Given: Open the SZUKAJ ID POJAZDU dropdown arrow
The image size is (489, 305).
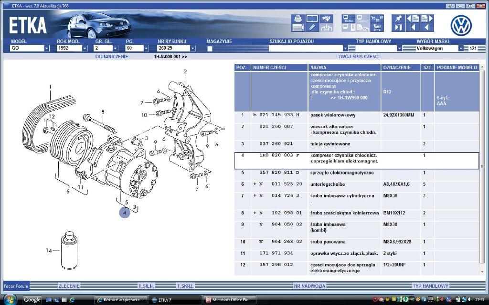Looking at the screenshot, I should pos(345,48).
